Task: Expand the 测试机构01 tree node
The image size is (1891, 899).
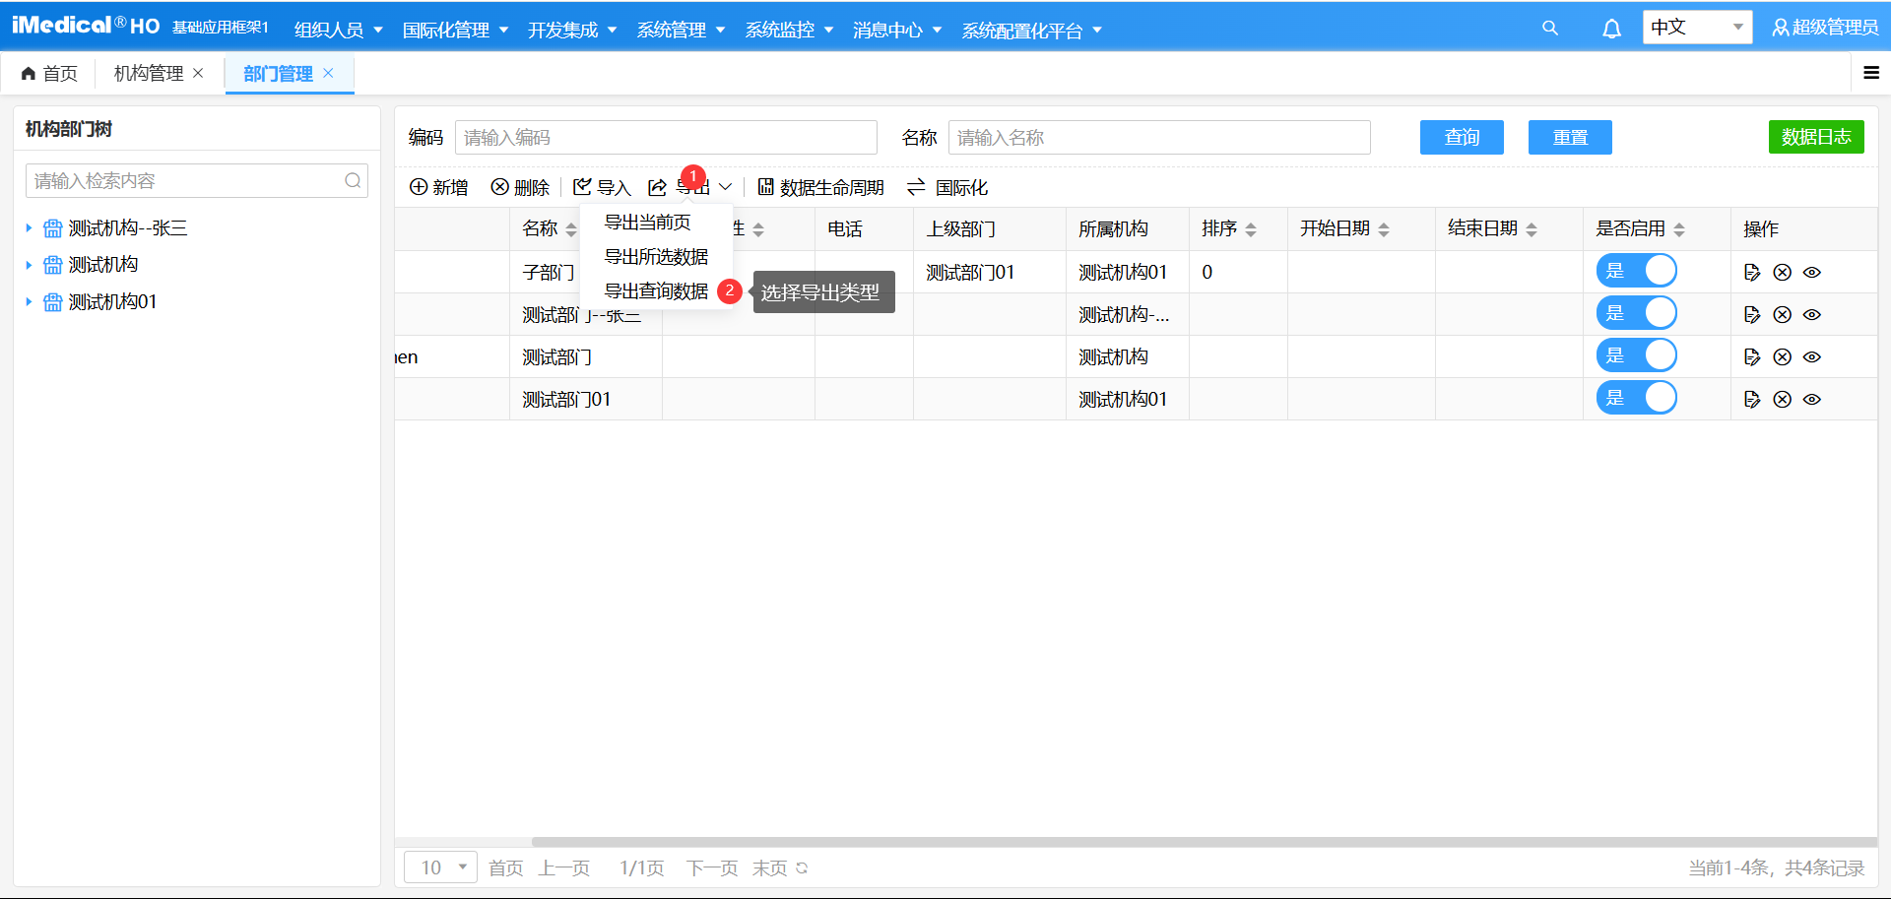Action: [29, 302]
